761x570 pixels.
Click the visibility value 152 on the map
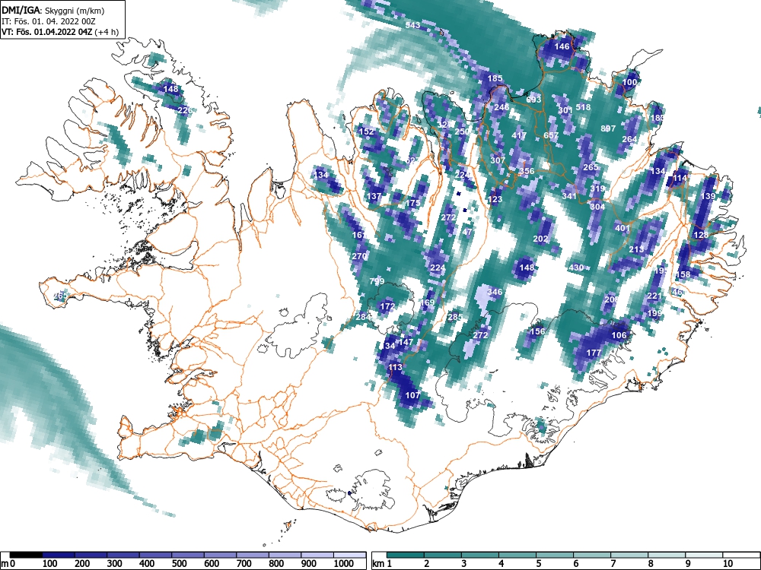pos(367,131)
